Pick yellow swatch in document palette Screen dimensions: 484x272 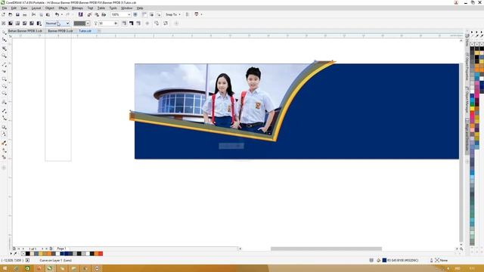click(40, 254)
